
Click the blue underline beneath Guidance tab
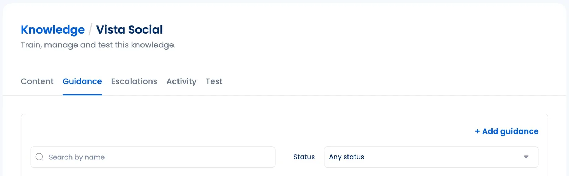coord(82,95)
